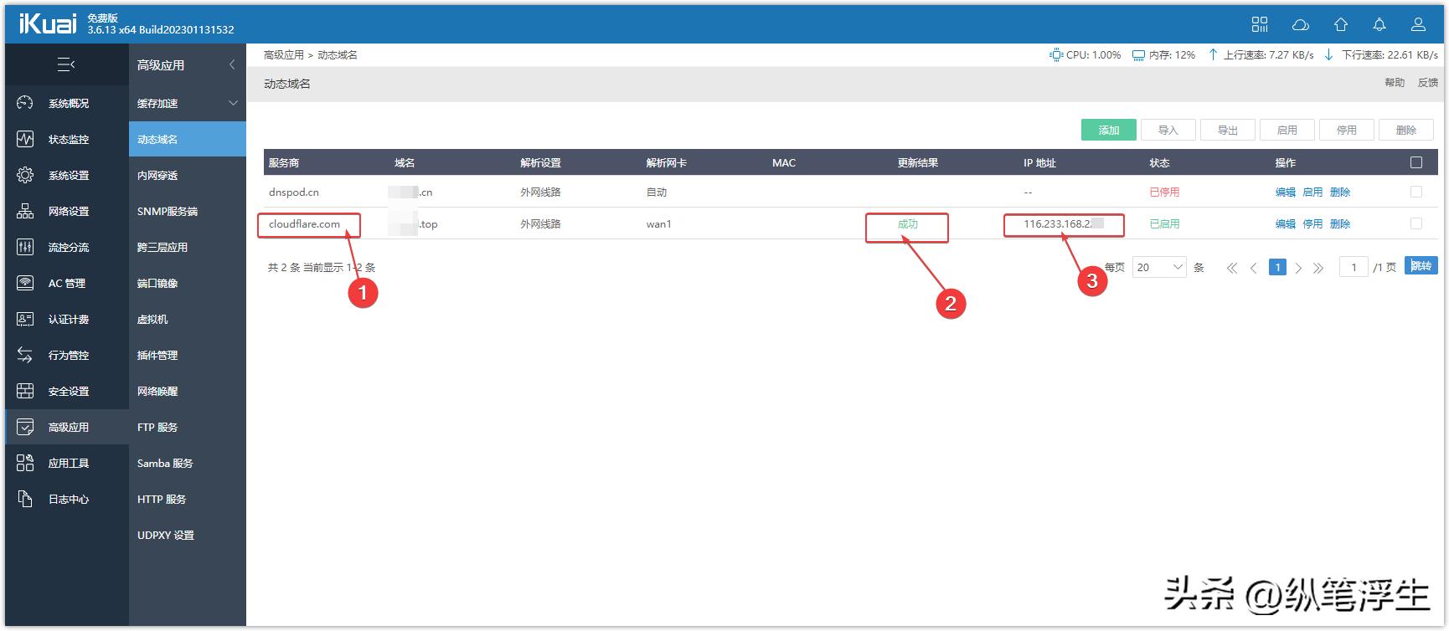Select 动态域名 in the submenu
Image resolution: width=1449 pixels, height=631 pixels.
188,139
